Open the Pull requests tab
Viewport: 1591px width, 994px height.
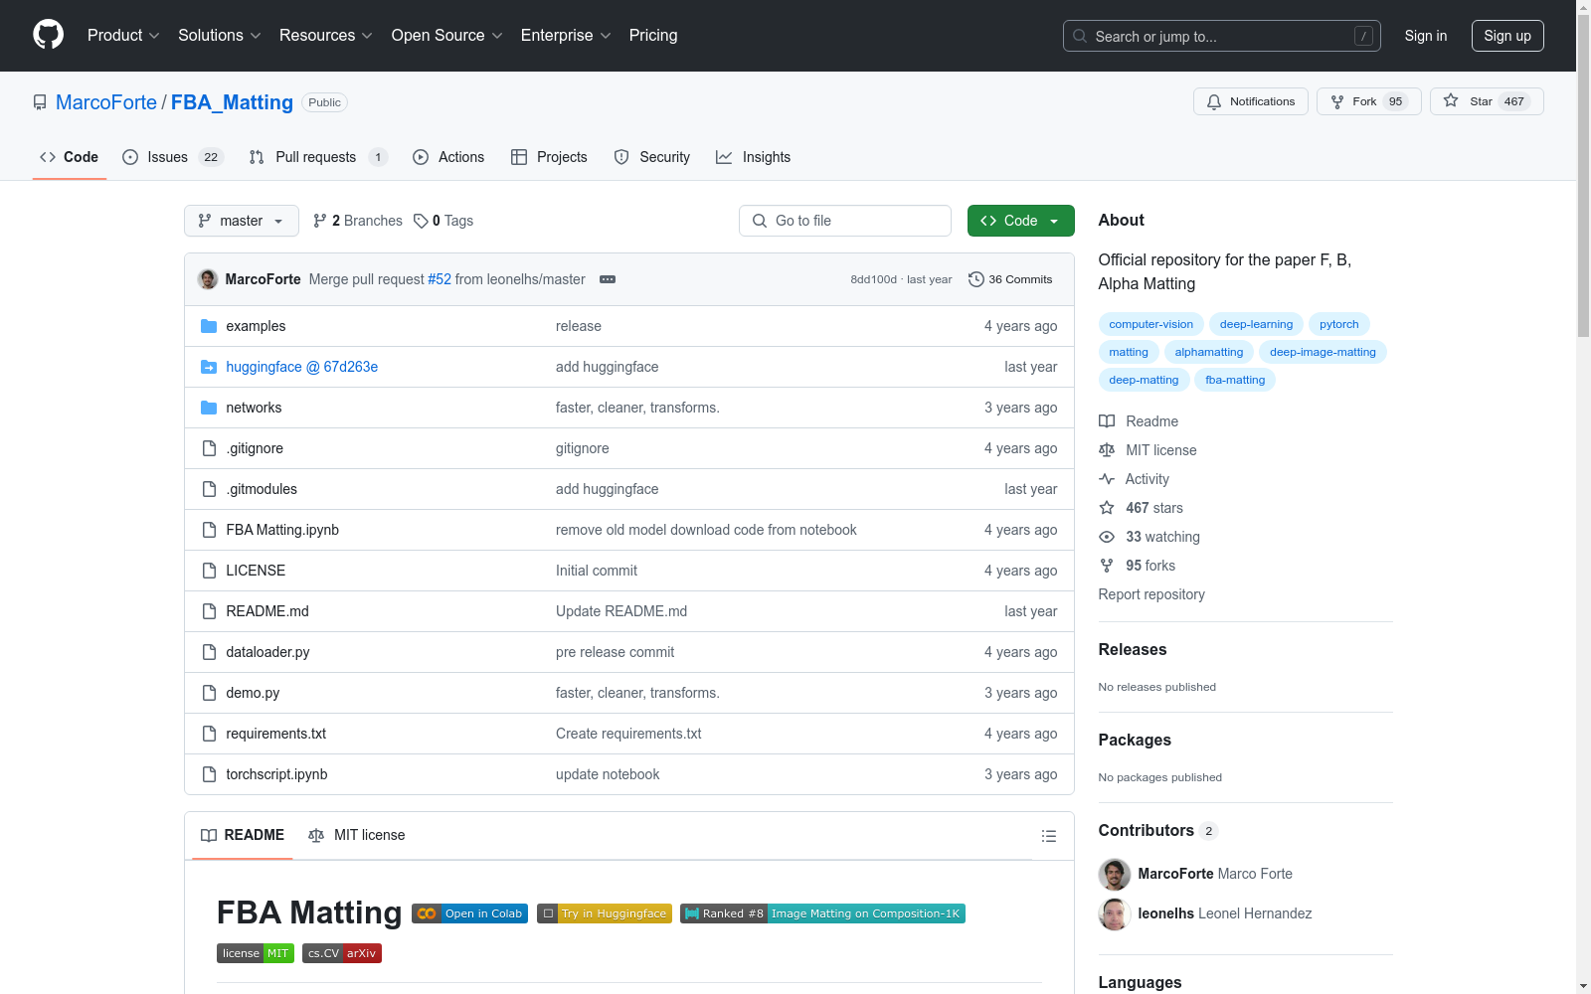click(318, 157)
